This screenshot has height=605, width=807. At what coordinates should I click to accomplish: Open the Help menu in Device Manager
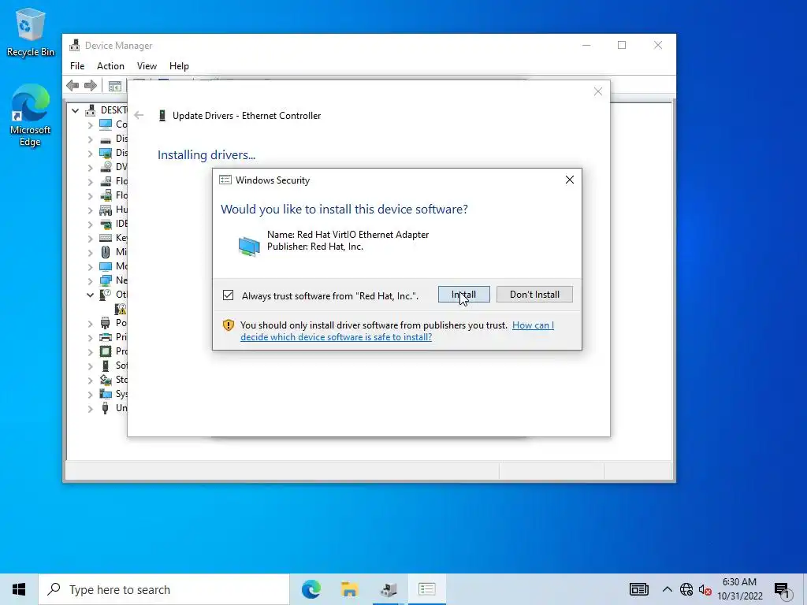pyautogui.click(x=179, y=66)
